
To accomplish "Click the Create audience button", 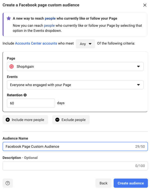I will [x=131, y=183].
